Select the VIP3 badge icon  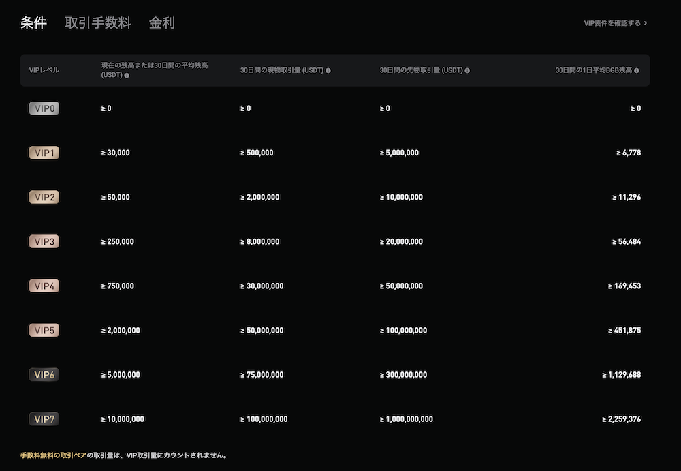pyautogui.click(x=44, y=241)
